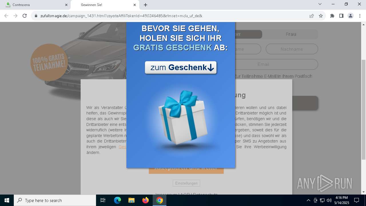Open network settings tray icon
Screen dimensions: 366x206
322,200
